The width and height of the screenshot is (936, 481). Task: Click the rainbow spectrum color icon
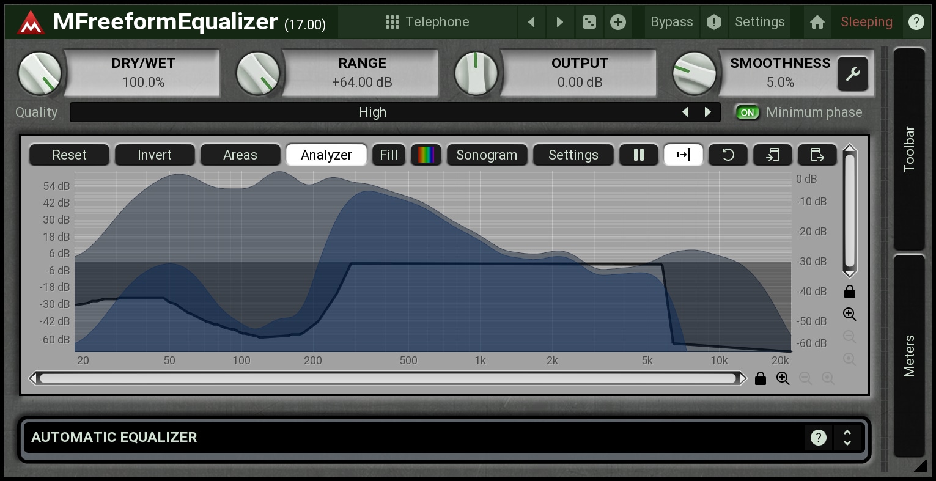coord(426,155)
